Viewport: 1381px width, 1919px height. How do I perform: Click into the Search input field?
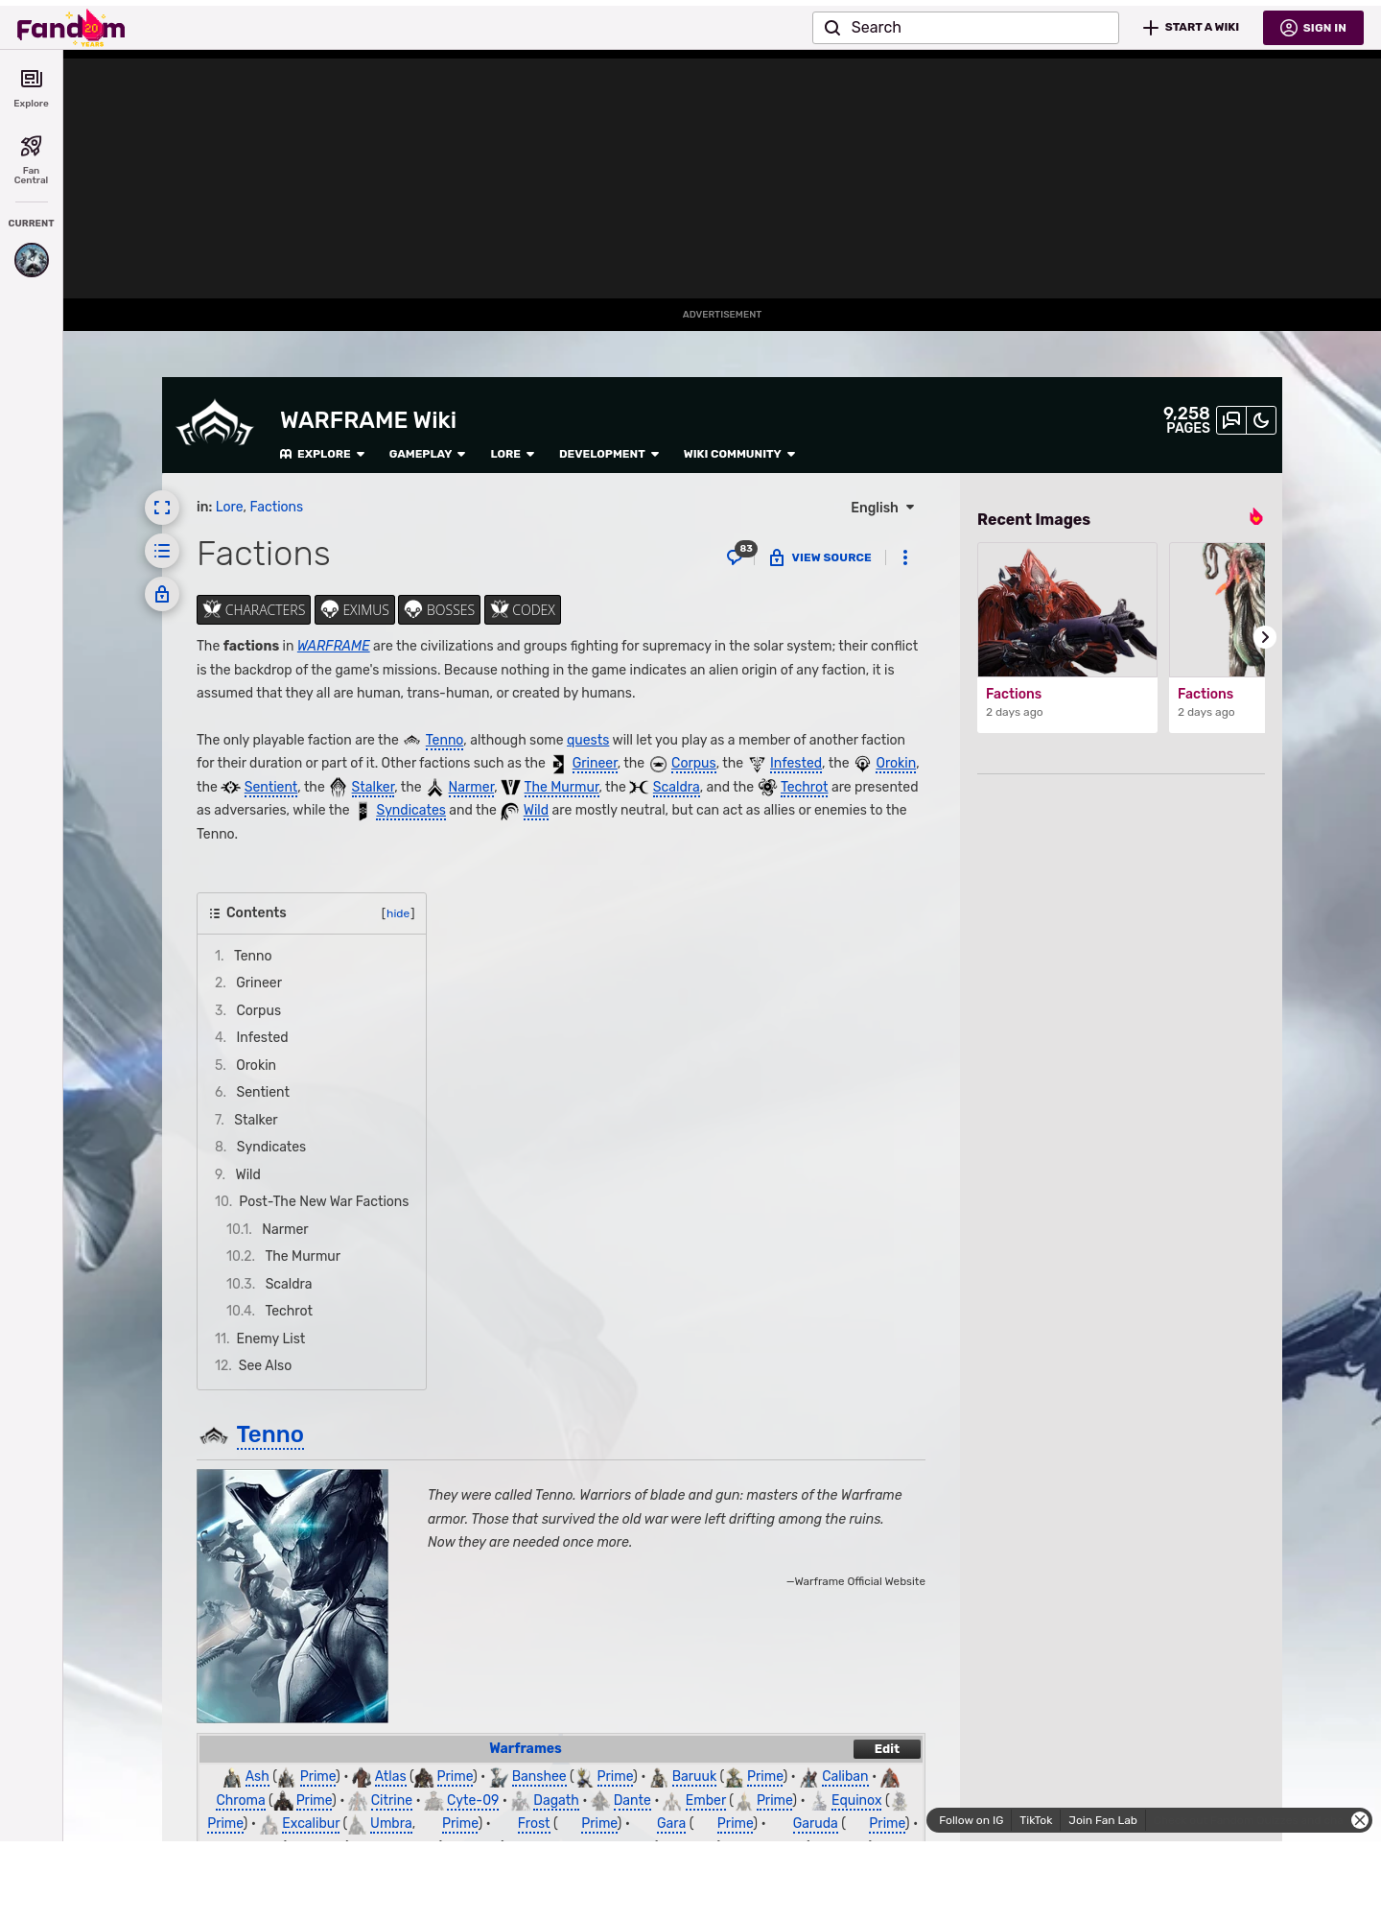point(978,28)
